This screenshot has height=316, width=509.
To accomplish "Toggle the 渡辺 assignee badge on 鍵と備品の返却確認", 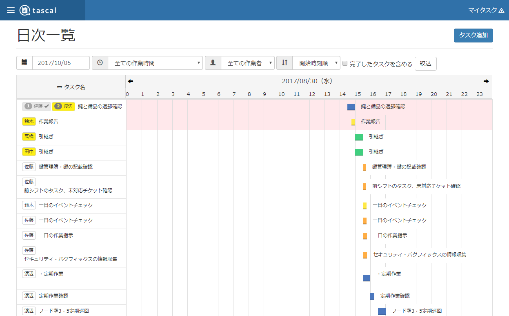I will [x=64, y=107].
